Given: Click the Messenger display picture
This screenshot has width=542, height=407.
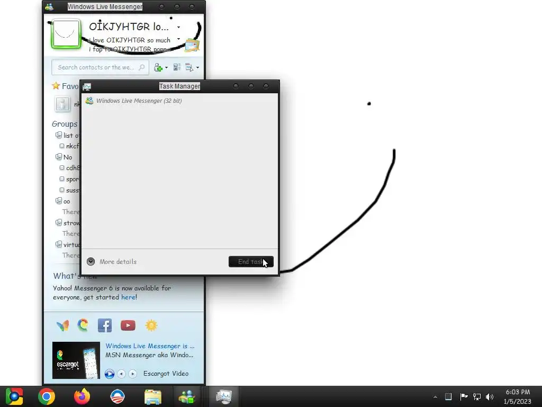Looking at the screenshot, I should point(66,33).
